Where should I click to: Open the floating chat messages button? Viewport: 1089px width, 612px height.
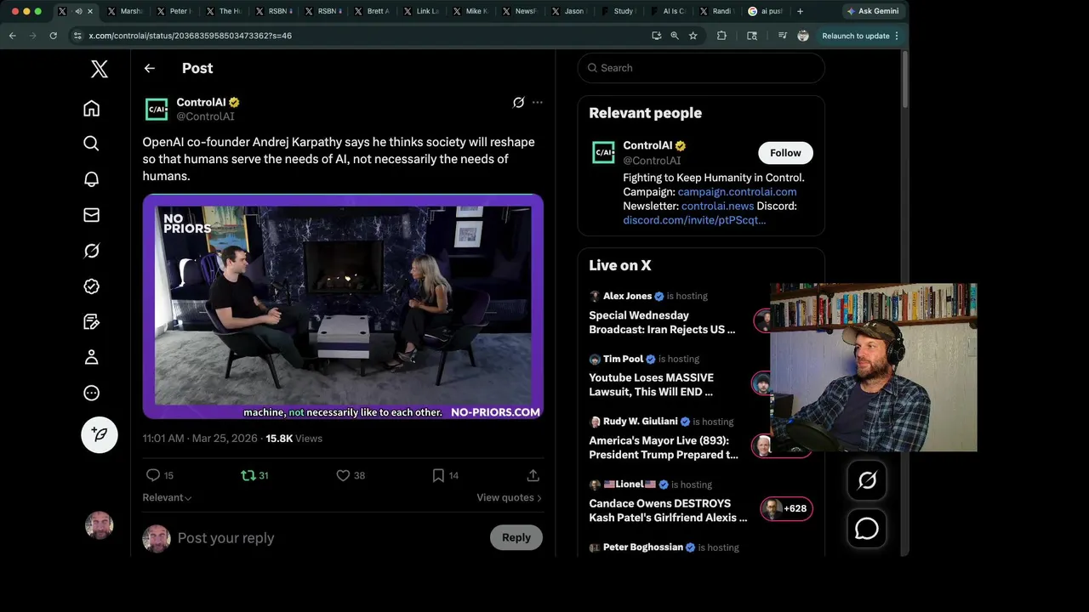[x=867, y=529]
